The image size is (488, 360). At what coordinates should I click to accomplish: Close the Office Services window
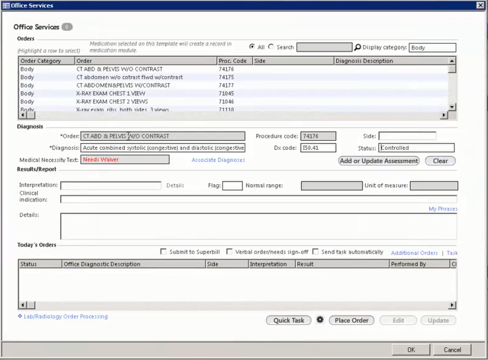point(481,5)
